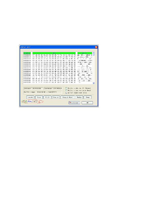The height and width of the screenshot is (215, 152).
Task: Switch to the Flash tab
Action: (x=29, y=101)
